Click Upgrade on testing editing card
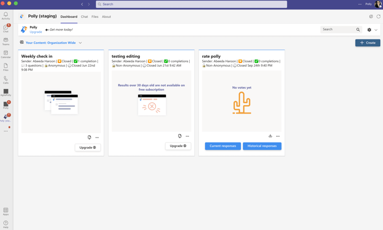This screenshot has width=383, height=230. 178,146
